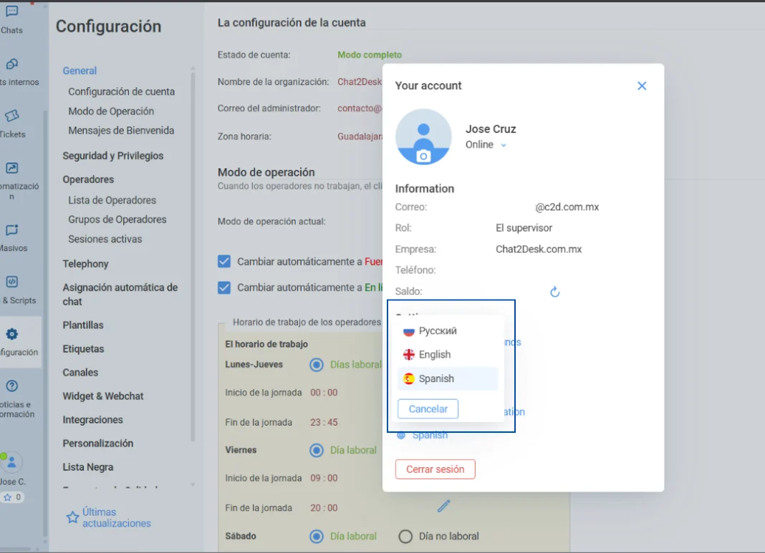Click the Cancelar button
The height and width of the screenshot is (553, 765).
(x=428, y=408)
